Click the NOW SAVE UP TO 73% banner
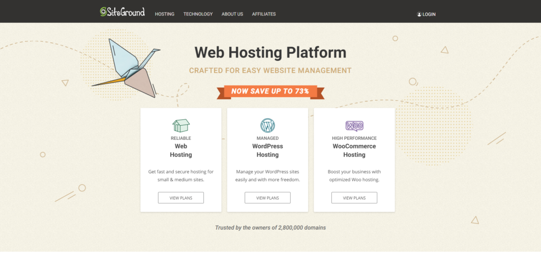Screen dimensions: 541x273 coord(270,92)
